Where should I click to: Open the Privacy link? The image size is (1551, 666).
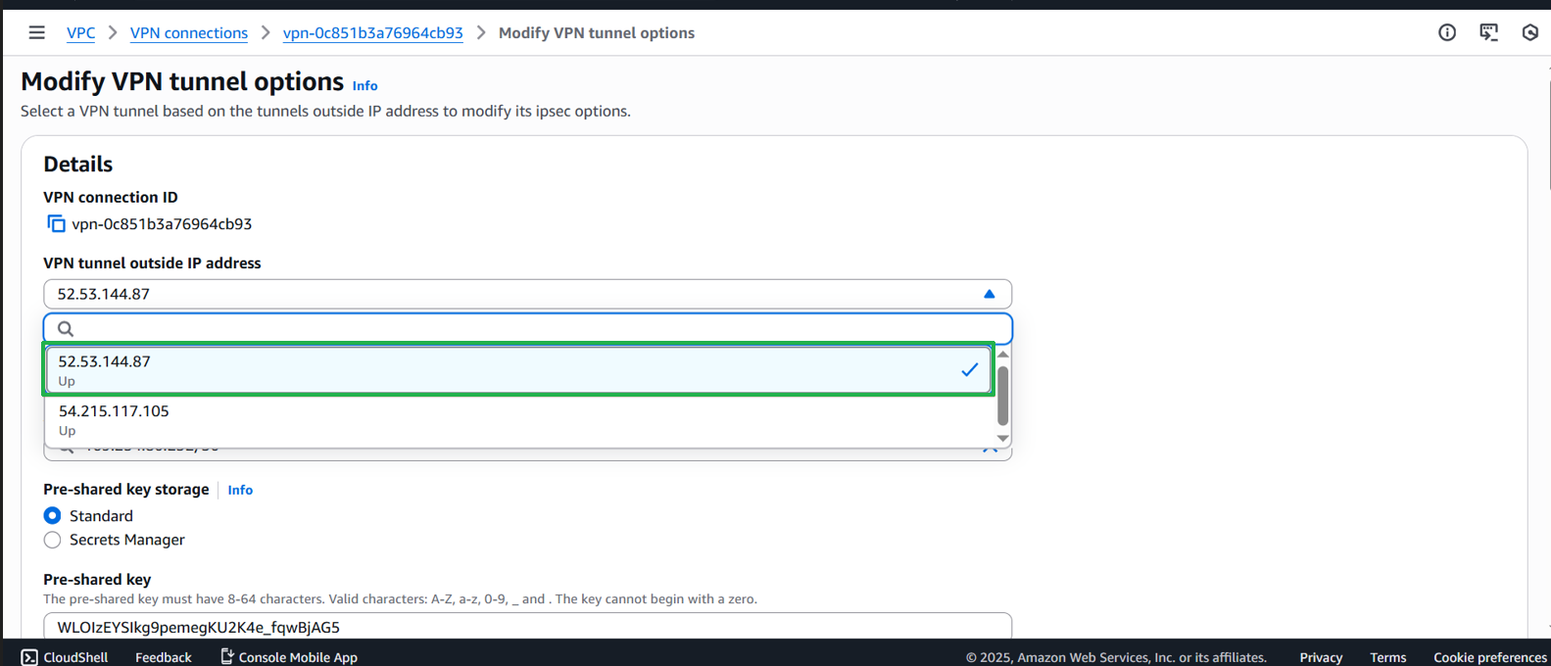coord(1321,657)
